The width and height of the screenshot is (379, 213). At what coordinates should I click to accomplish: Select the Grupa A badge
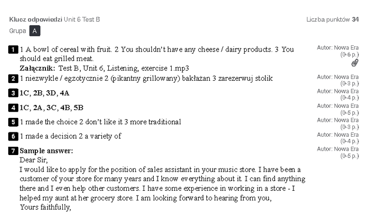pyautogui.click(x=35, y=31)
